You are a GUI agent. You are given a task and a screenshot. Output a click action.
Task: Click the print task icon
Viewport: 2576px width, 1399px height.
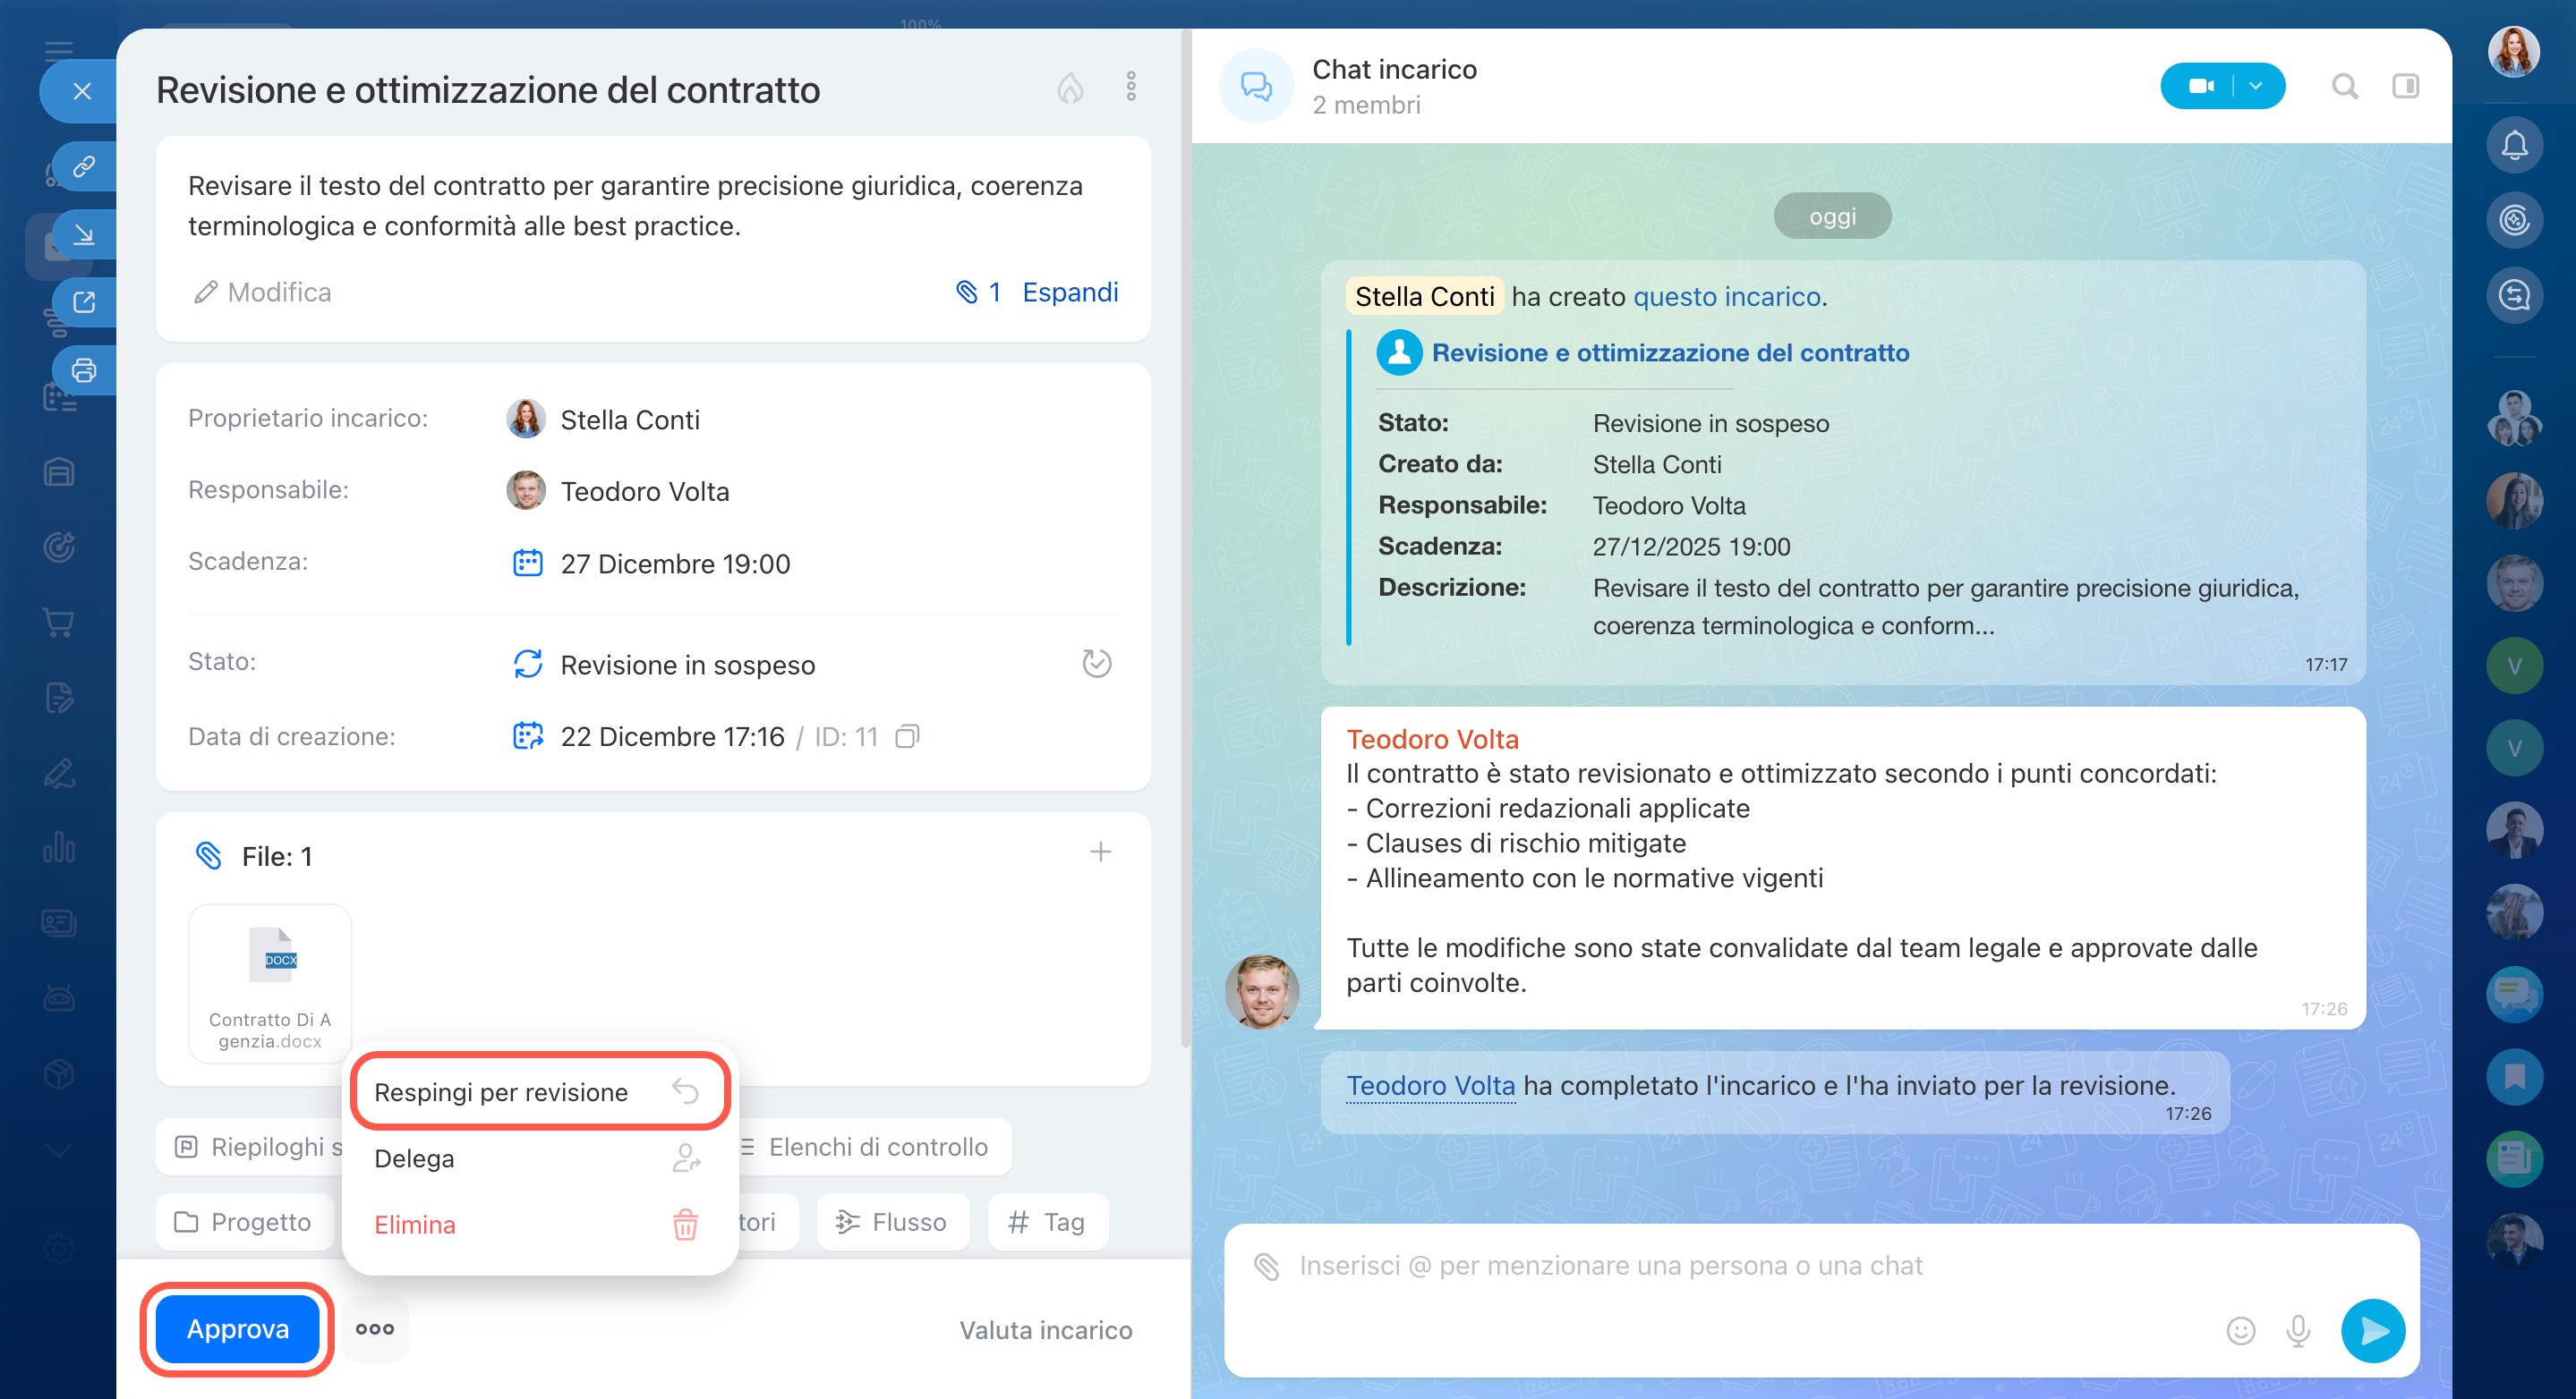tap(84, 370)
